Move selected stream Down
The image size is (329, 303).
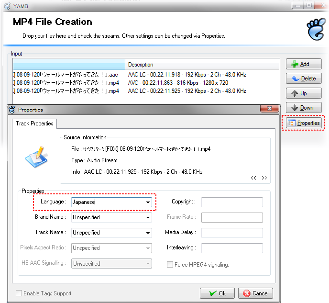(304, 108)
